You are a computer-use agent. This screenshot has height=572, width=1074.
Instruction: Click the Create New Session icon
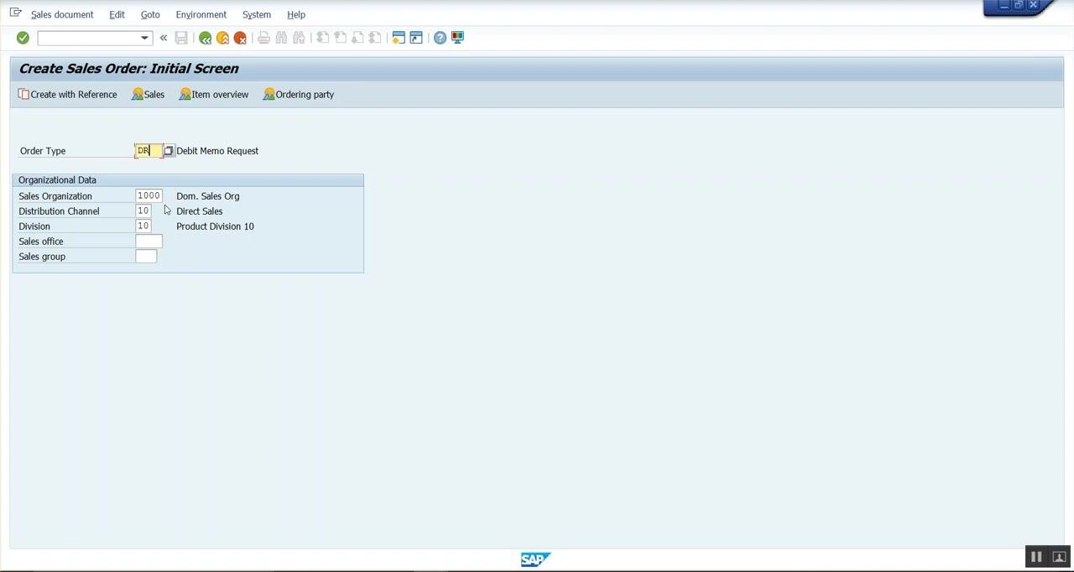[399, 38]
